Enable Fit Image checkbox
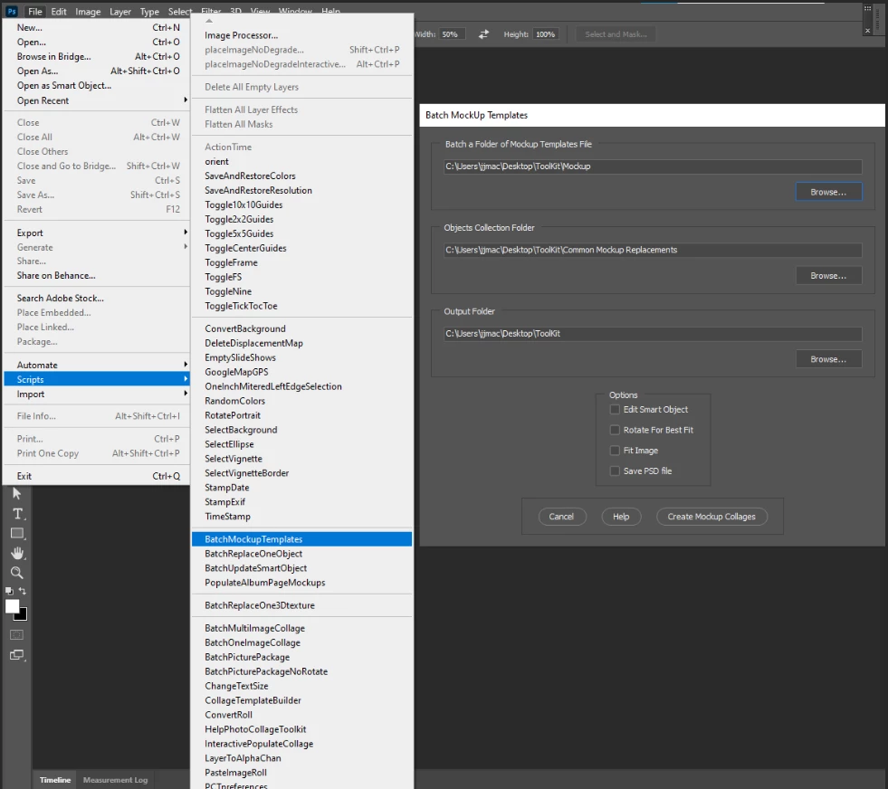Screen dimensions: 888x789 615,451
